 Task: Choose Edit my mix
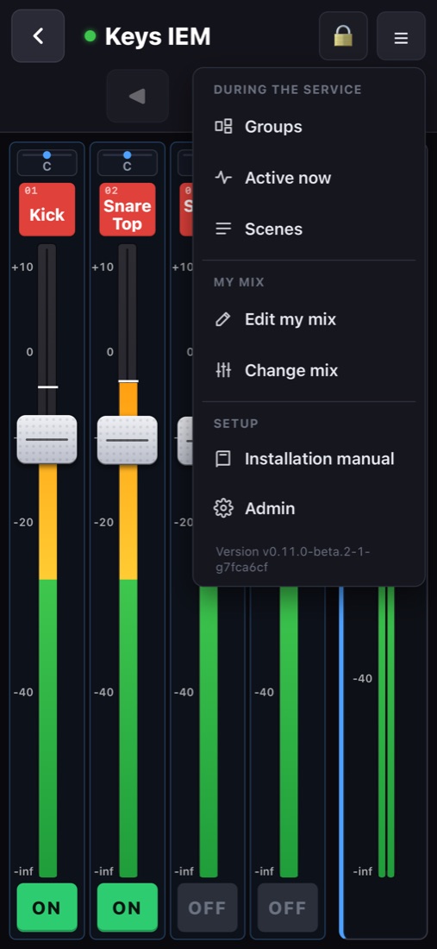click(x=309, y=319)
